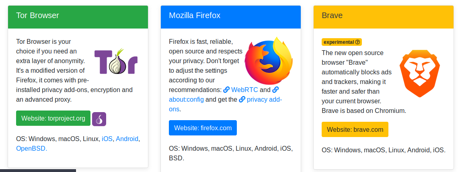Click the iOS link under Tor Browser

pyautogui.click(x=107, y=139)
